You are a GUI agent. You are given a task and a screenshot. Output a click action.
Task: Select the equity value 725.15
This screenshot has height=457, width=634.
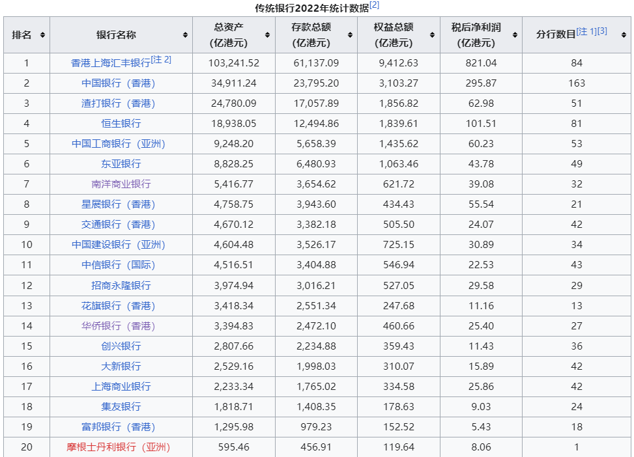click(399, 245)
